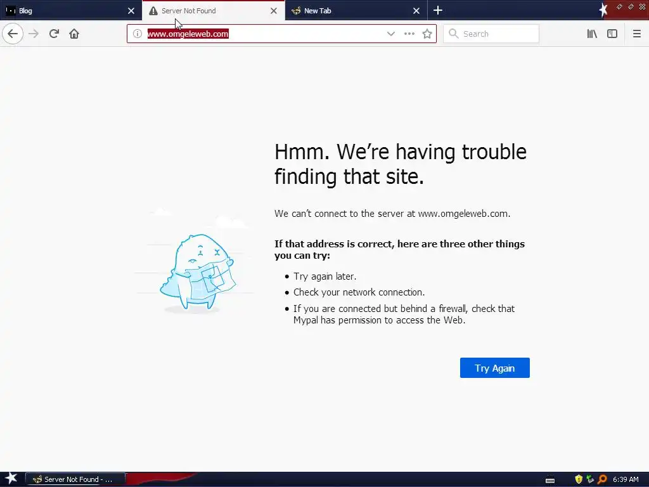Open the Library bookshelf icon
This screenshot has width=649, height=487.
pos(592,34)
